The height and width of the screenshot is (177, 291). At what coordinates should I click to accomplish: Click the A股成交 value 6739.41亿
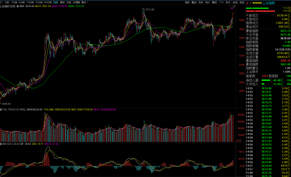point(284,16)
